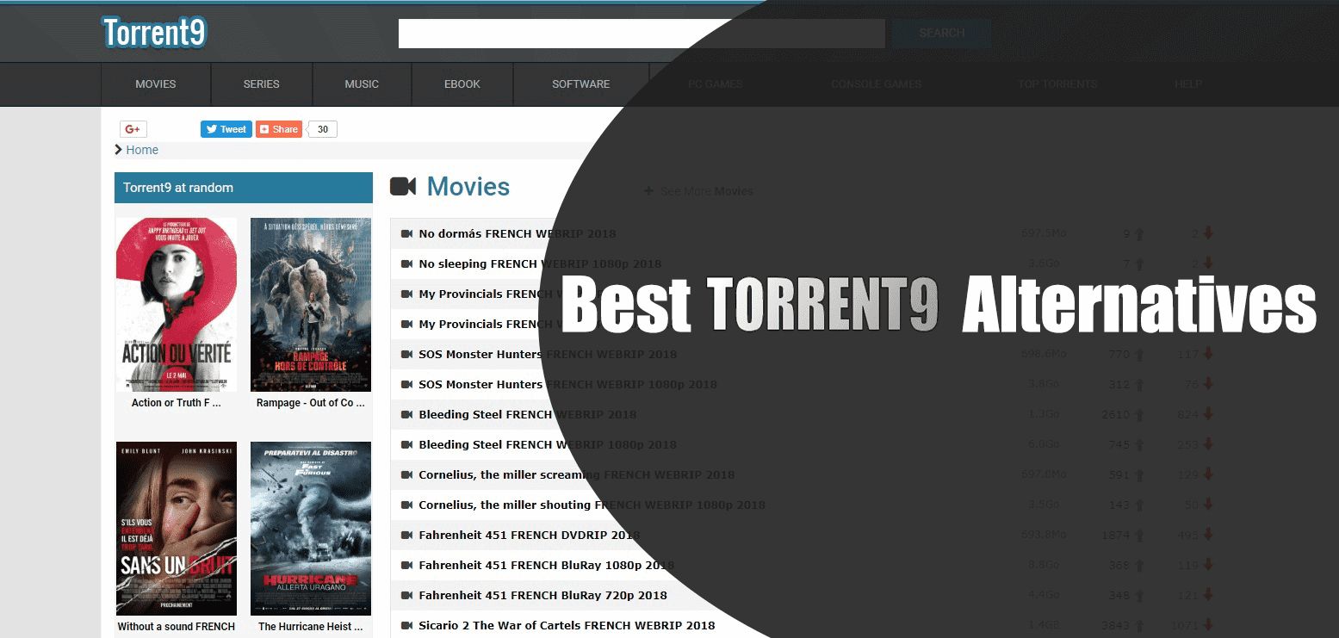Click the See More Movies link
The width and height of the screenshot is (1339, 638).
click(698, 191)
